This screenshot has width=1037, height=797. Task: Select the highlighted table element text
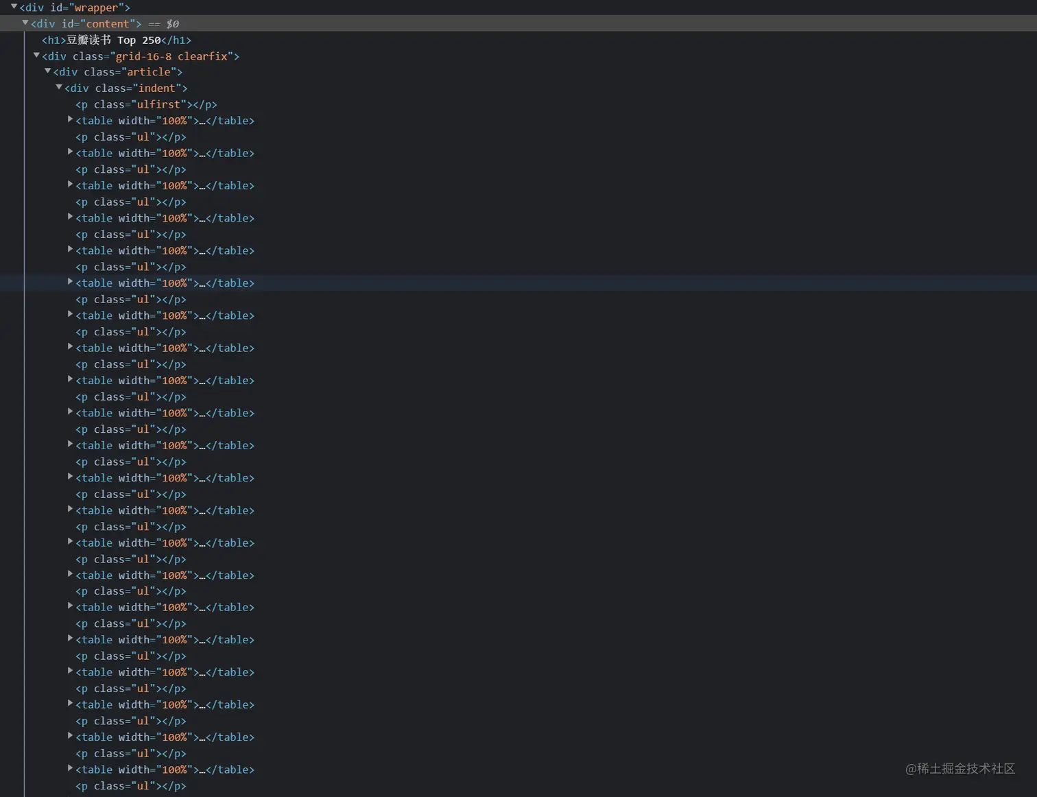(x=165, y=283)
